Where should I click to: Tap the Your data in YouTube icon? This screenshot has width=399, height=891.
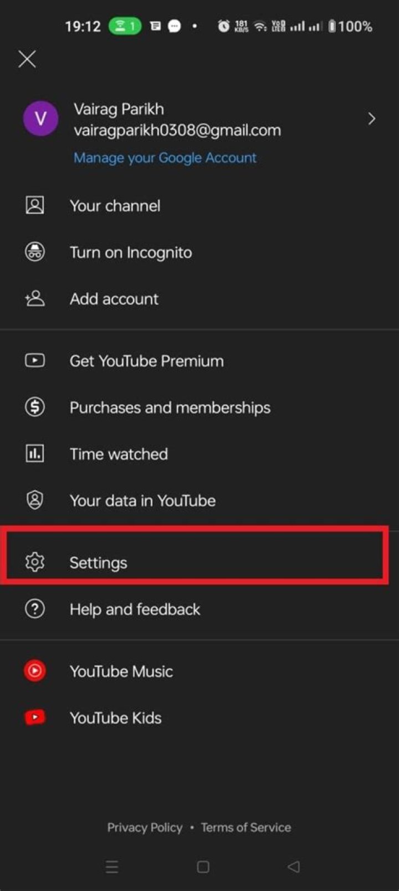[x=34, y=500]
